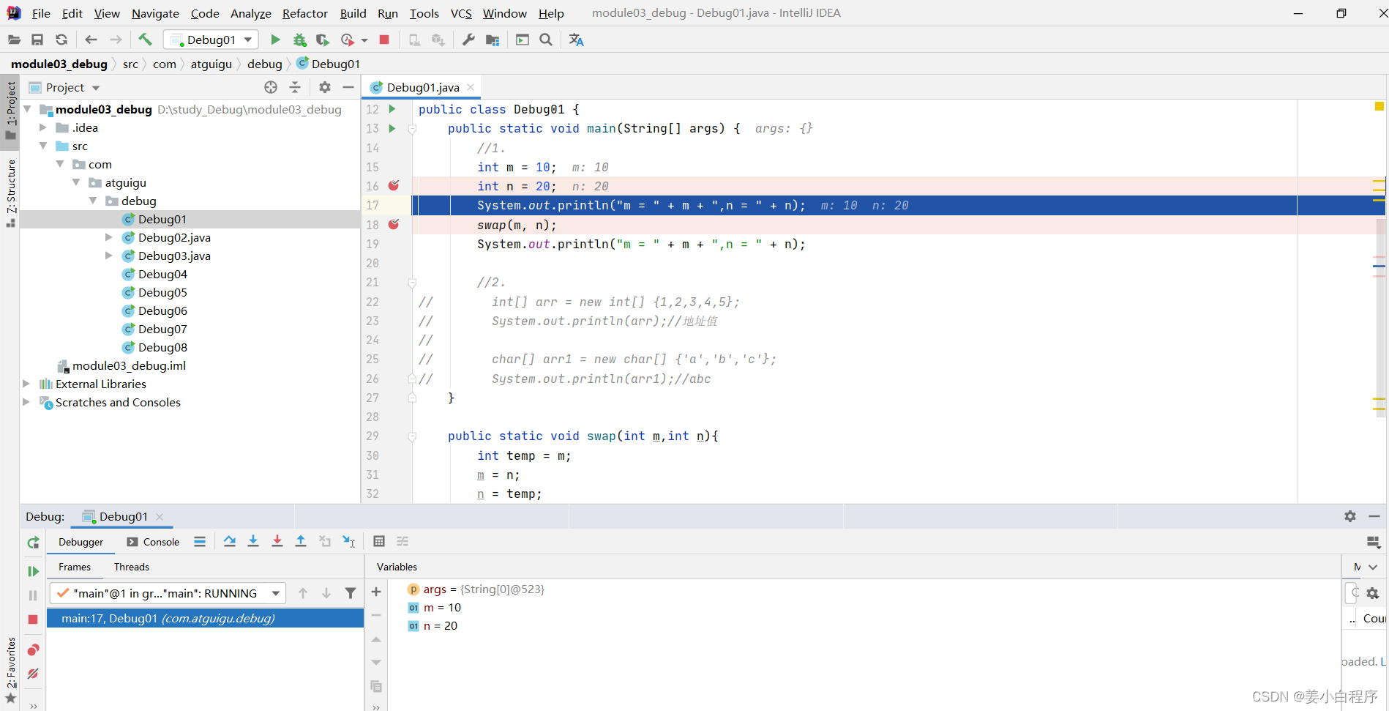Image resolution: width=1389 pixels, height=711 pixels.
Task: Navigate Back with the left arrow icon
Action: pyautogui.click(x=91, y=40)
